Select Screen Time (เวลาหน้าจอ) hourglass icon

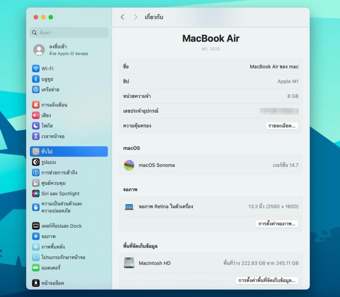36,137
